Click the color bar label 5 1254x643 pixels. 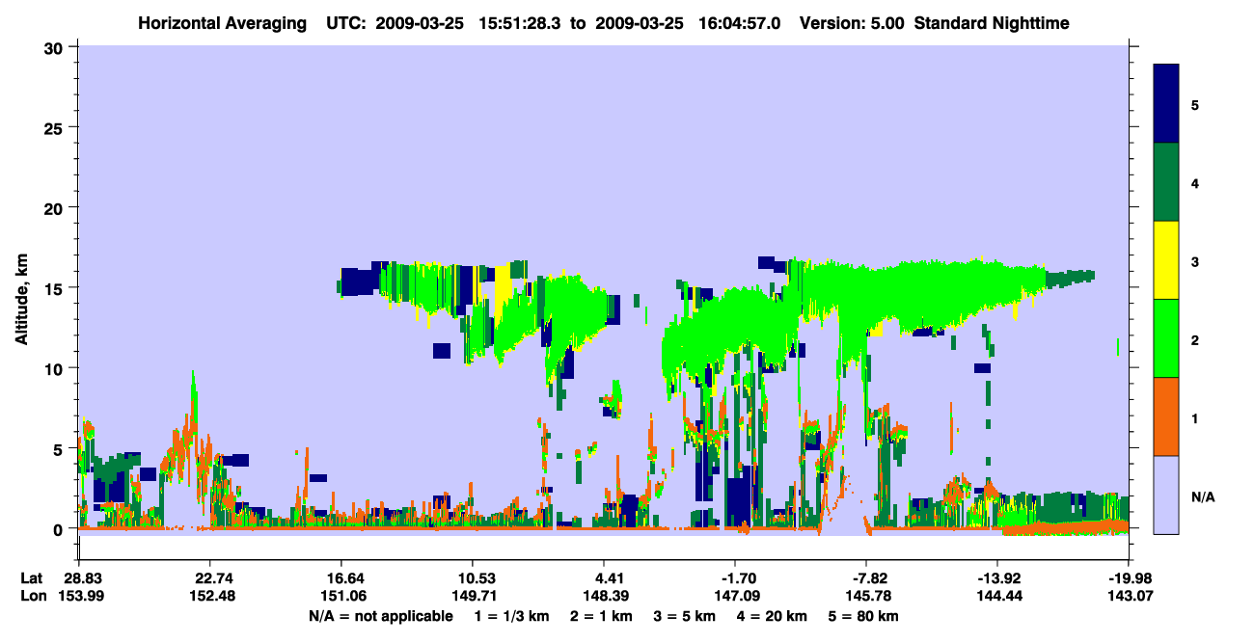(1195, 104)
